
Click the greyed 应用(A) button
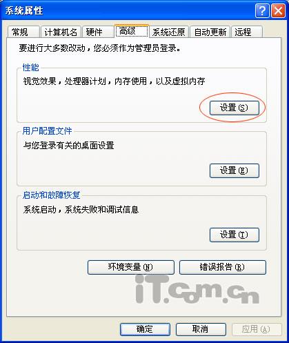pyautogui.click(x=257, y=329)
